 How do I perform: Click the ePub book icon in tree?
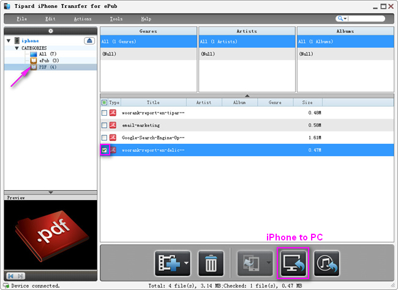[34, 61]
